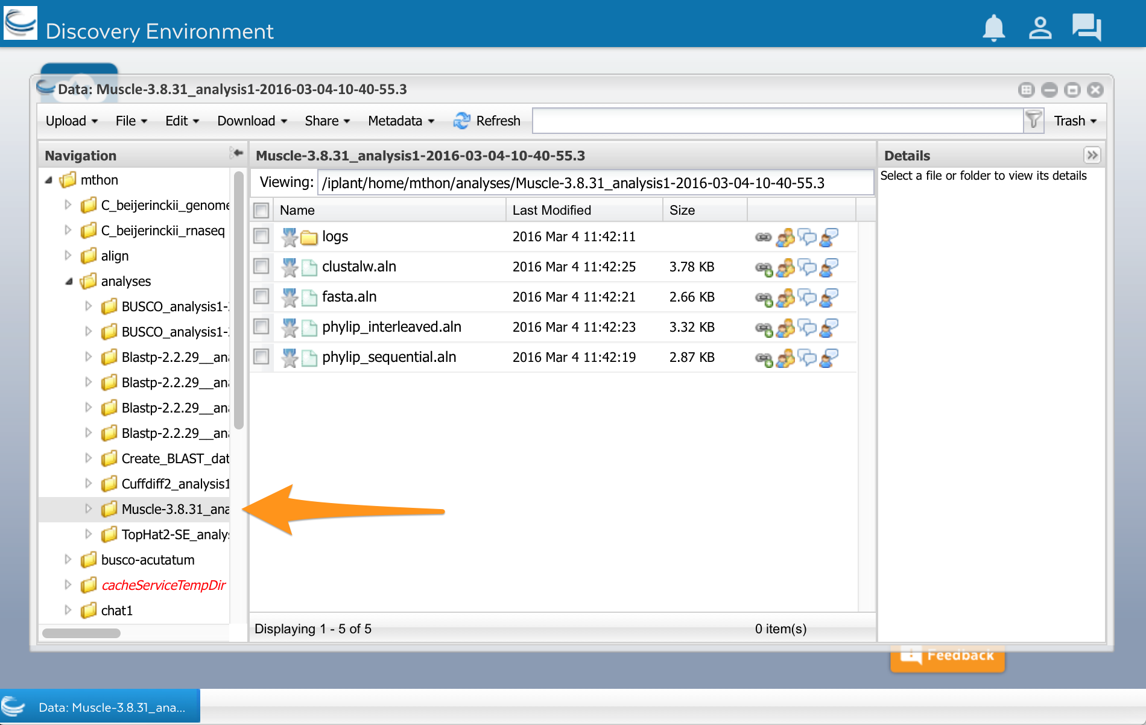1146x725 pixels.
Task: Check the box for clustalw.aln
Action: click(x=261, y=266)
